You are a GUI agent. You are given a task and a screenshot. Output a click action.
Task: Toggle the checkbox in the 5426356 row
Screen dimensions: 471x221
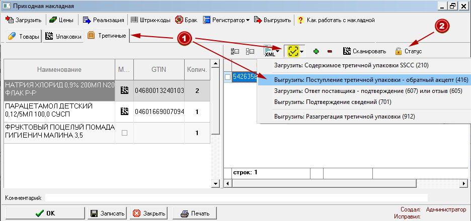(228, 77)
